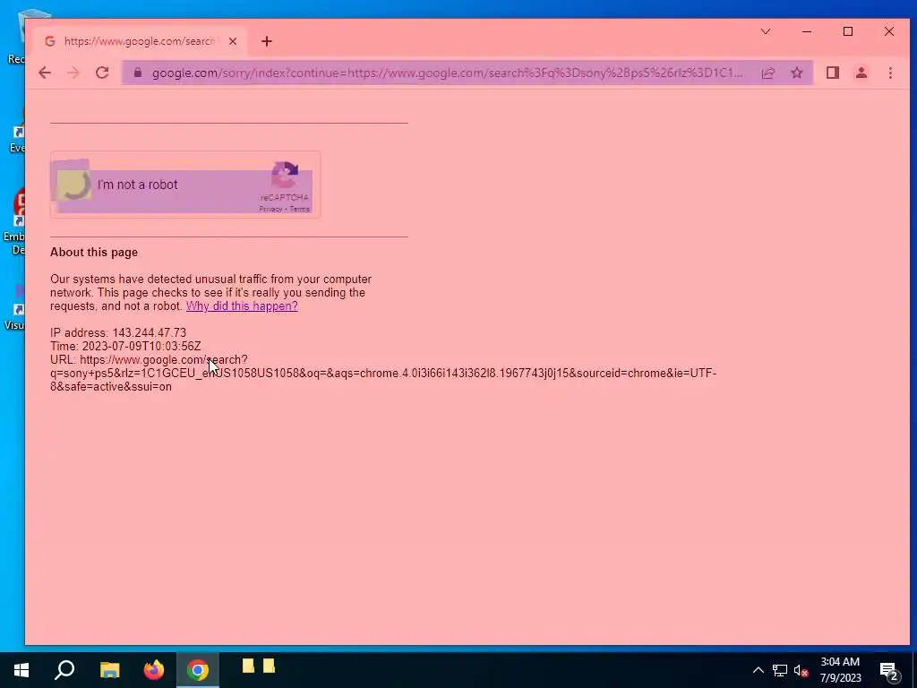Open the Chrome three-dot menu

(x=890, y=73)
